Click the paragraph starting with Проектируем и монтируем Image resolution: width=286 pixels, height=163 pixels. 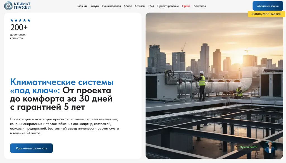point(65,126)
